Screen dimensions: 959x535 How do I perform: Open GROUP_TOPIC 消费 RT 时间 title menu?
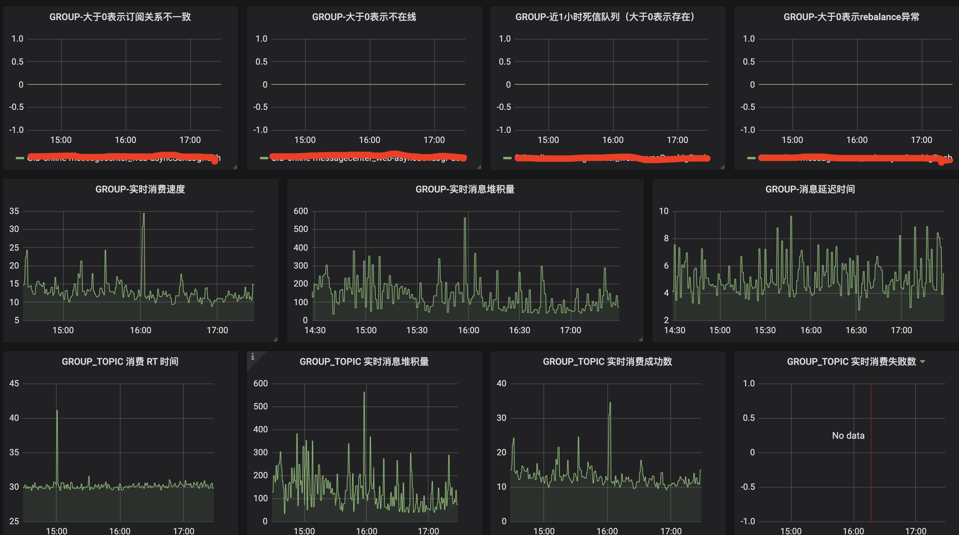click(120, 362)
